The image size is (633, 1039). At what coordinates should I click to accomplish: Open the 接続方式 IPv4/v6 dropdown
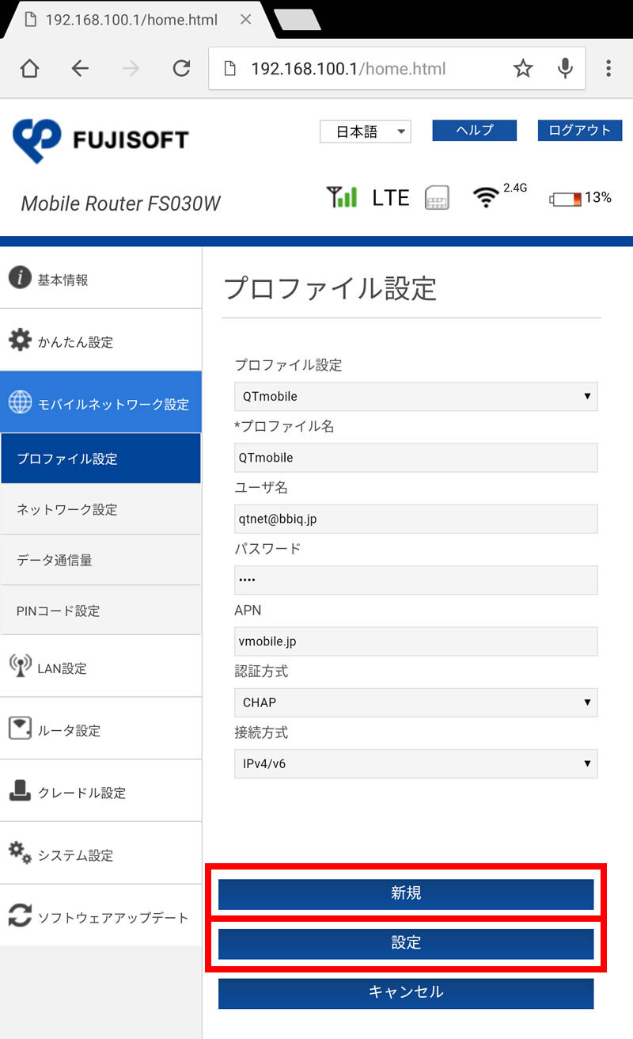pos(415,763)
